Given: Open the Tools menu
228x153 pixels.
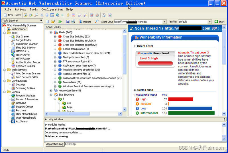Looking at the screenshot, I should click(34, 9).
